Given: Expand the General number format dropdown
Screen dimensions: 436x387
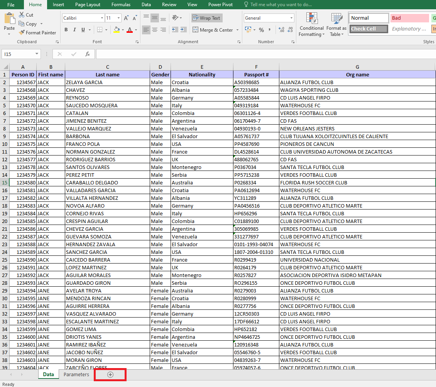Looking at the screenshot, I should point(291,18).
